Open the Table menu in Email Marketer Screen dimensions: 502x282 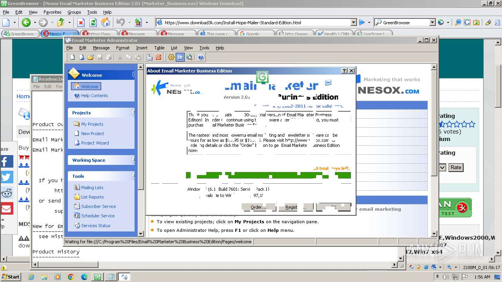[x=159, y=48]
